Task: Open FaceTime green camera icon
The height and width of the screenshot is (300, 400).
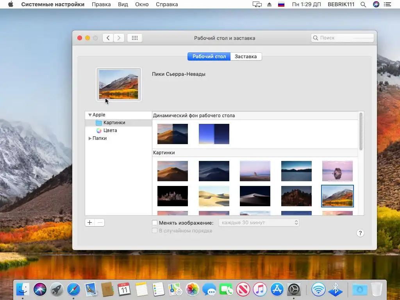Action: coord(226,289)
